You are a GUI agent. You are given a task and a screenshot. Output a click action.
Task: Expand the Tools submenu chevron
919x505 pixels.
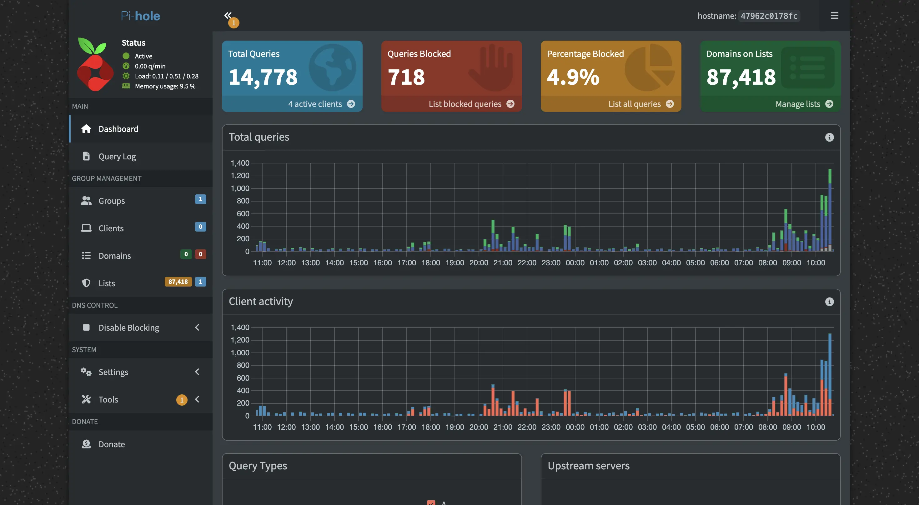(x=197, y=399)
